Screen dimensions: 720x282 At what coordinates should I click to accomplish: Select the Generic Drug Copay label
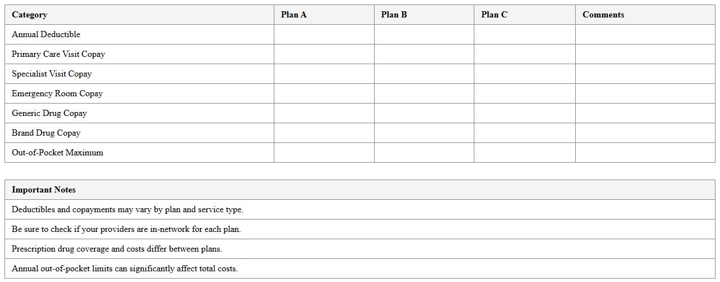[x=49, y=113]
